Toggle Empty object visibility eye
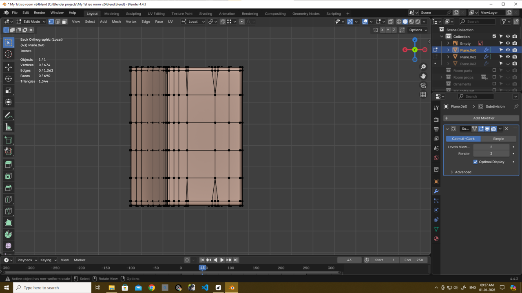522x293 pixels. tap(508, 43)
